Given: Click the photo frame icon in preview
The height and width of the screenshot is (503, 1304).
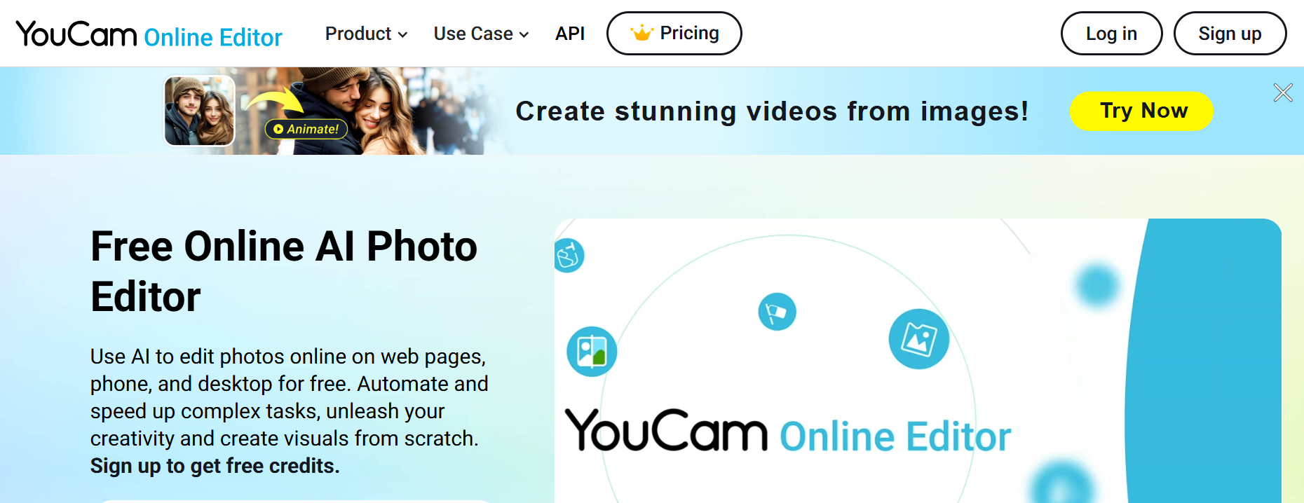Looking at the screenshot, I should pos(918,339).
